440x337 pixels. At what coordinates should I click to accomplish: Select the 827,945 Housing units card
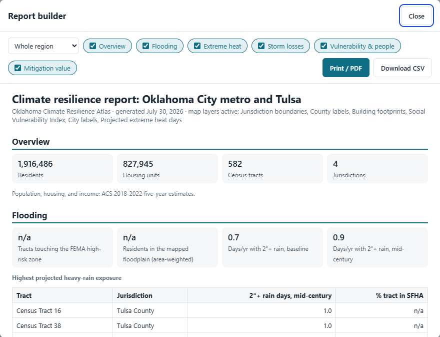click(x=167, y=169)
